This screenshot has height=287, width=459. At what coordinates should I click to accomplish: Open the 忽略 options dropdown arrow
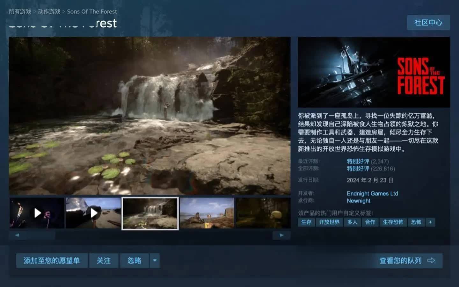[x=155, y=261]
